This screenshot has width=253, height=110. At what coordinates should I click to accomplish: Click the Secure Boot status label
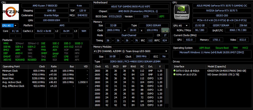coord(222,48)
